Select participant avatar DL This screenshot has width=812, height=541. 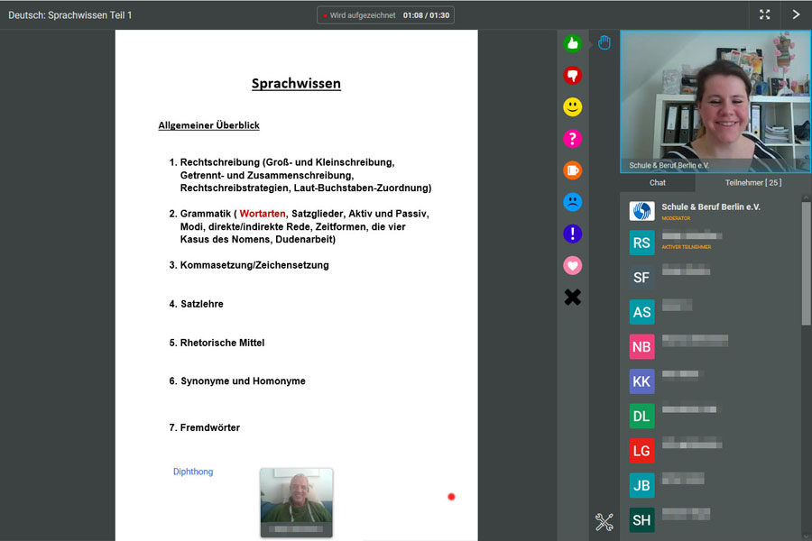(x=641, y=417)
